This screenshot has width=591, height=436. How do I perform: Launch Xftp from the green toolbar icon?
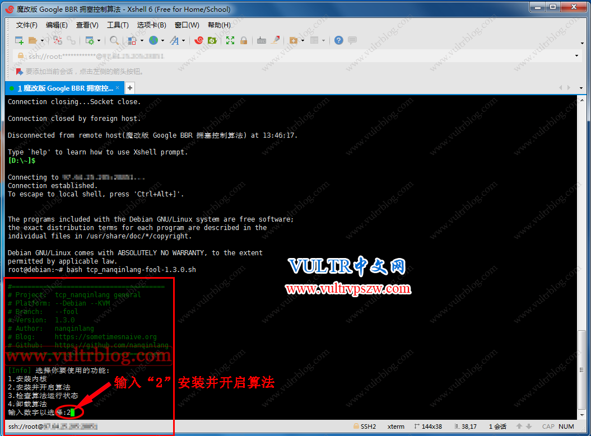[x=212, y=40]
